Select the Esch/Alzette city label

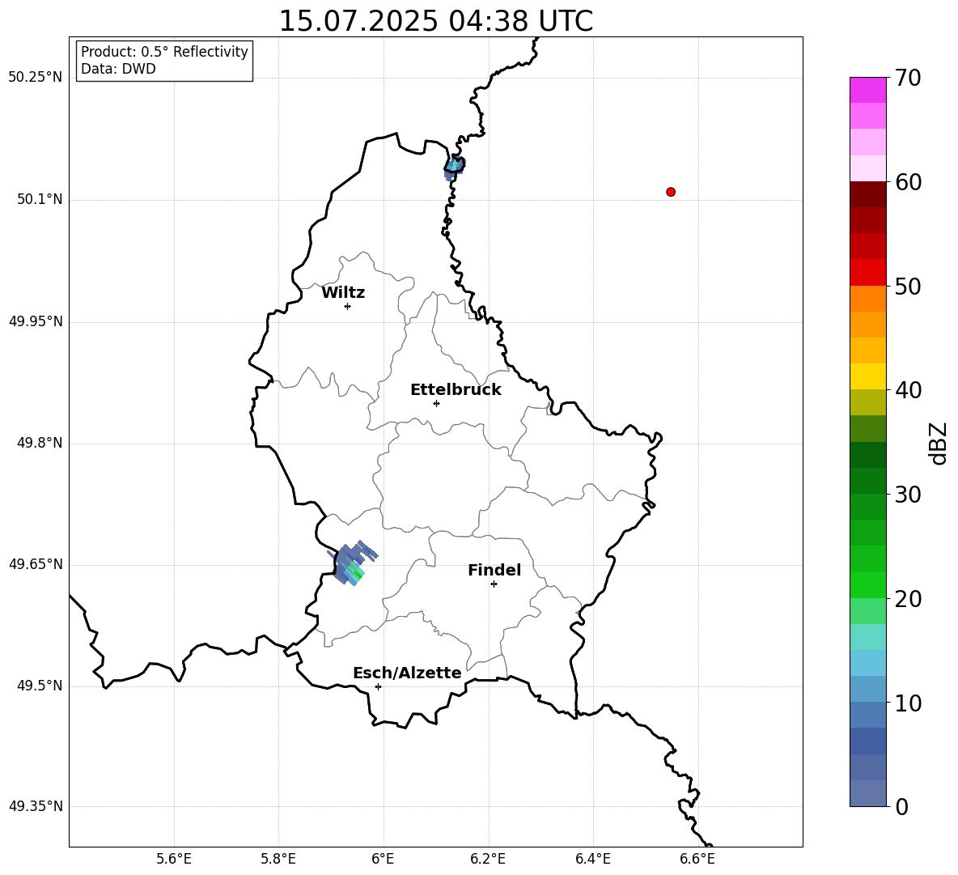click(407, 673)
